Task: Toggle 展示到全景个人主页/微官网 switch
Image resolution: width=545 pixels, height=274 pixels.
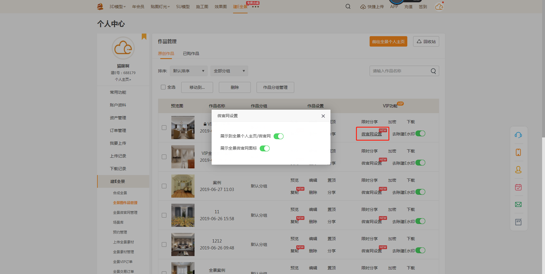Action: click(x=278, y=136)
